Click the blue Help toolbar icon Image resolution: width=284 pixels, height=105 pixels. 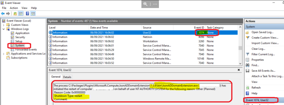(27, 14)
